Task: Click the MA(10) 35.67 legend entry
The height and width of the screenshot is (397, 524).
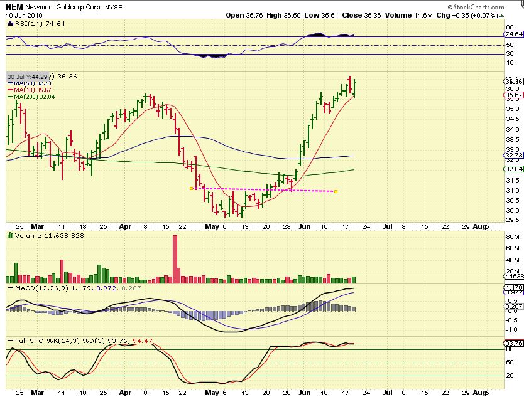Action: point(30,90)
